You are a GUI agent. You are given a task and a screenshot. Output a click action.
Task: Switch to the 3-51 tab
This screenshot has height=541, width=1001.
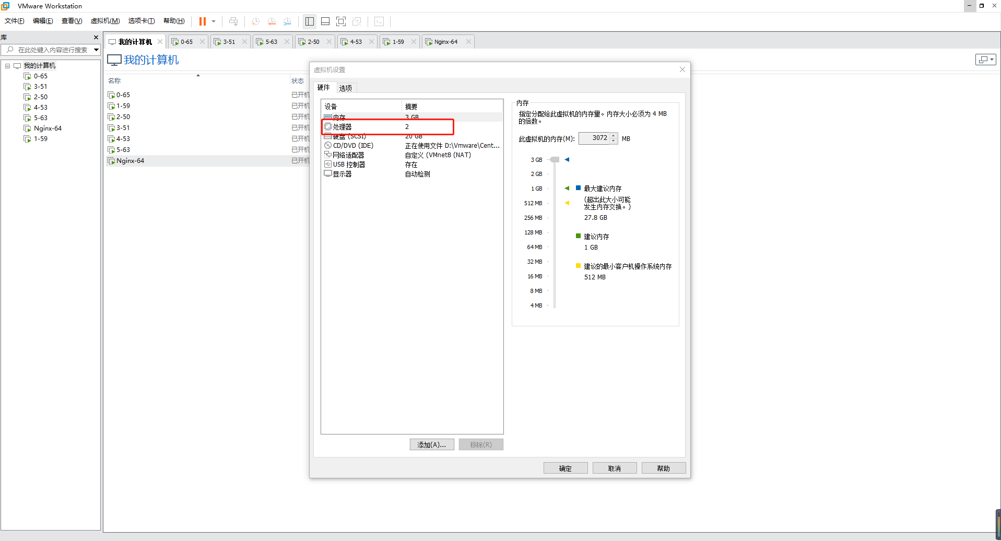[x=229, y=42]
